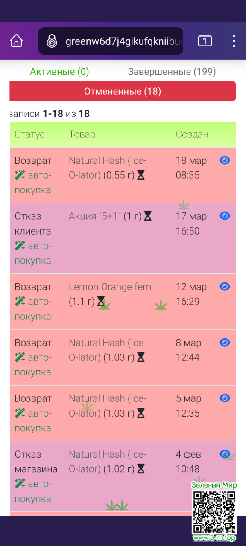View the 18 мар order eye icon

coord(225,160)
